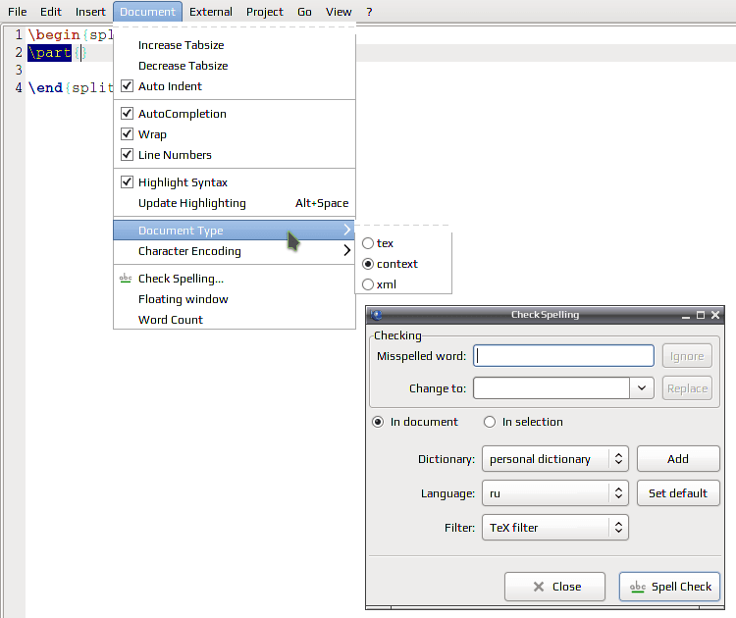Click the \end{split line in the editor
736x618 pixels.
pos(71,87)
